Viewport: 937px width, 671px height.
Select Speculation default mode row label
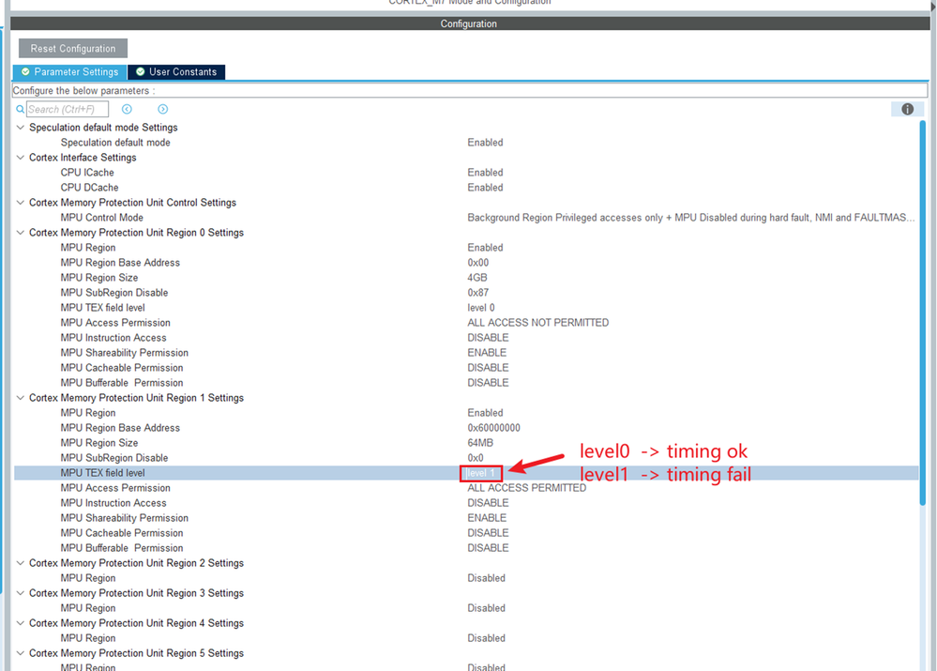115,143
